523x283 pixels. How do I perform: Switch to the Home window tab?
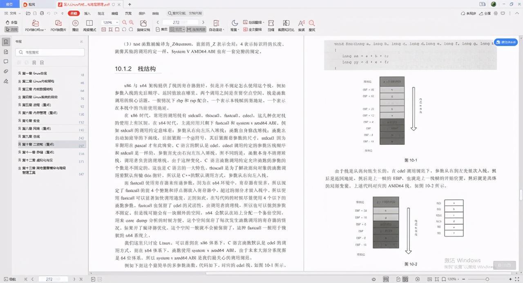[x=10, y=4]
